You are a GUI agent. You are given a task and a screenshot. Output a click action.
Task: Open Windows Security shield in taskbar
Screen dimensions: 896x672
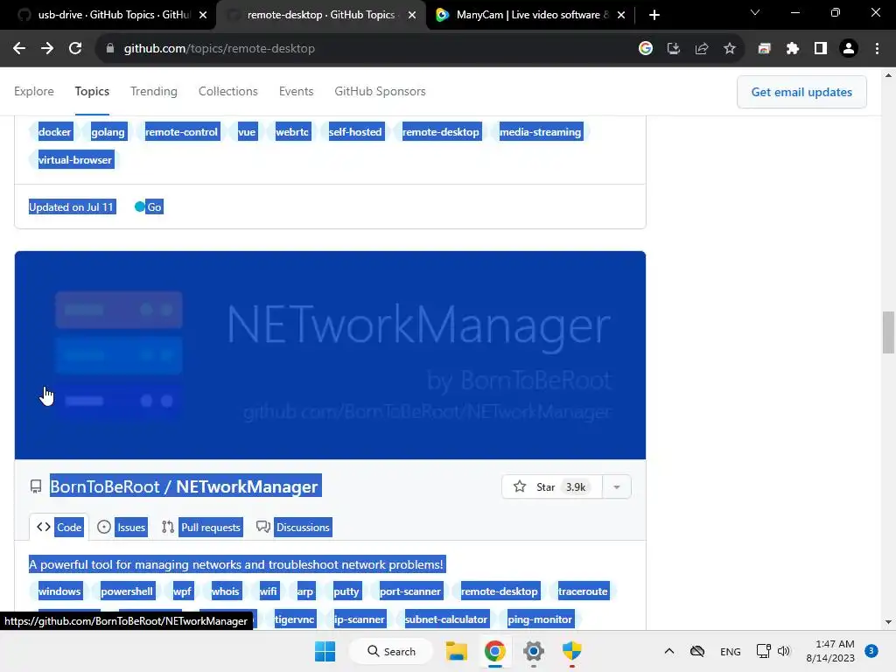click(x=571, y=651)
